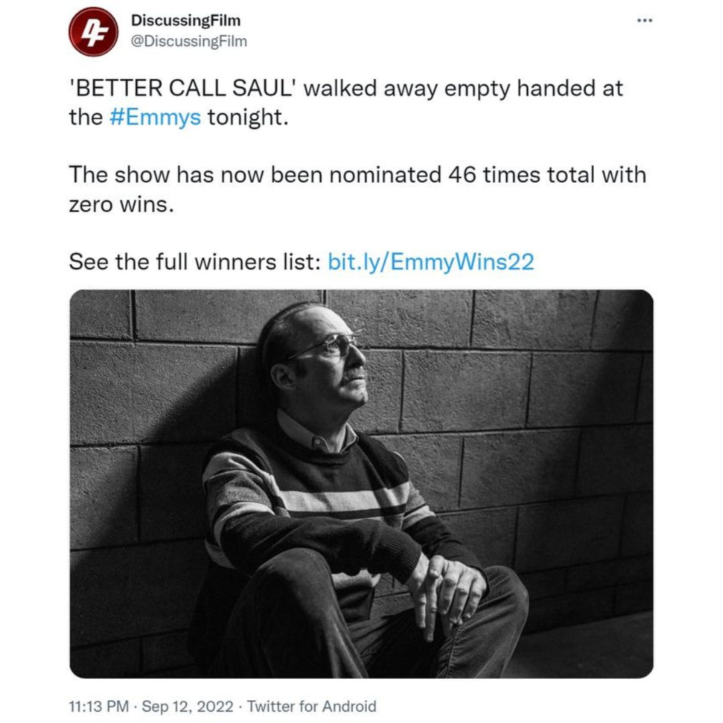The image size is (723, 723).
Task: Click the Sep 12, 2022 date
Action: tap(187, 706)
